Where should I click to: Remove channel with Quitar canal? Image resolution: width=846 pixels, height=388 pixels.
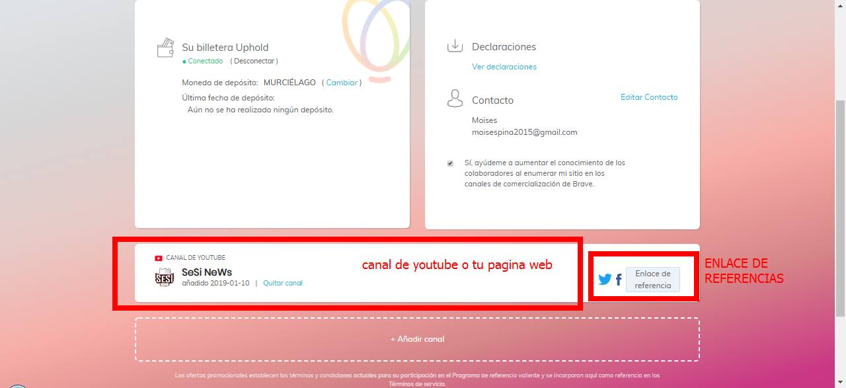[283, 283]
